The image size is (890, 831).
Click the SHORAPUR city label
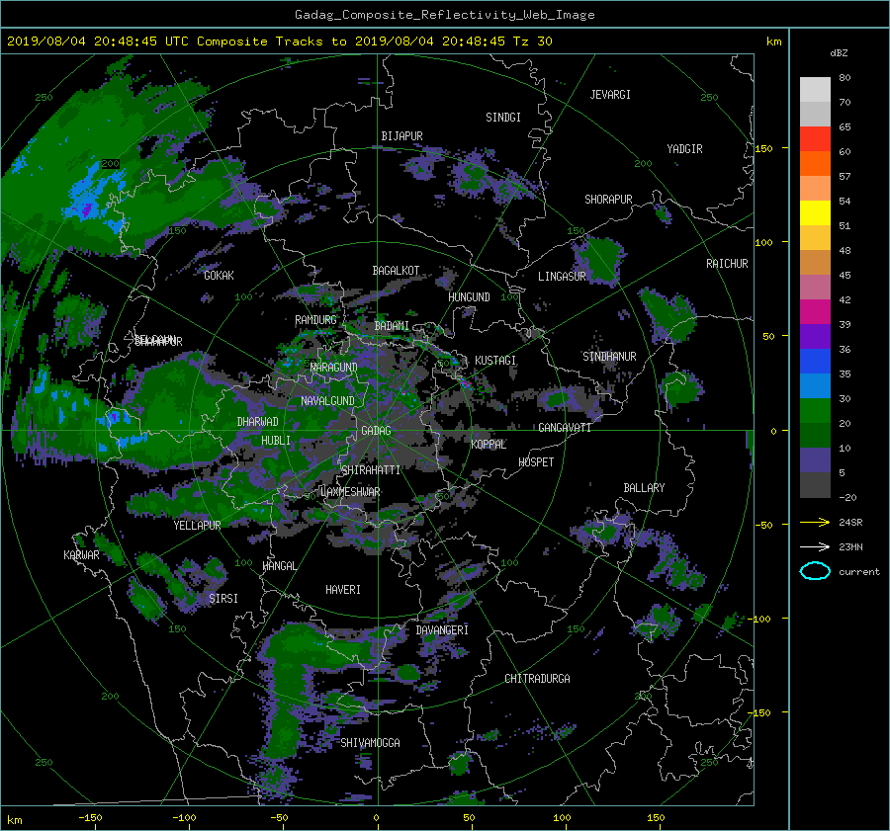608,200
